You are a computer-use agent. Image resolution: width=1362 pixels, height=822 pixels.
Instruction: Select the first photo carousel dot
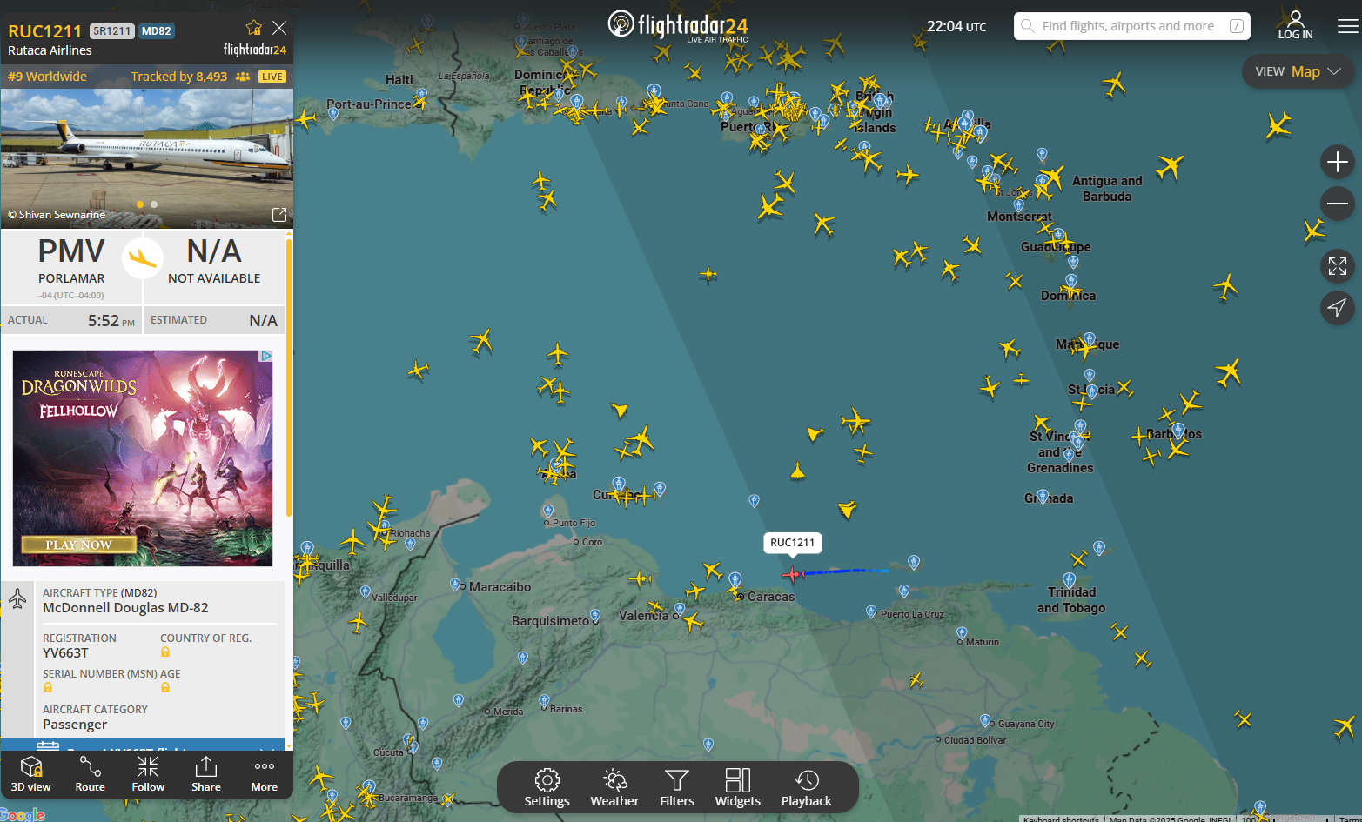click(140, 204)
